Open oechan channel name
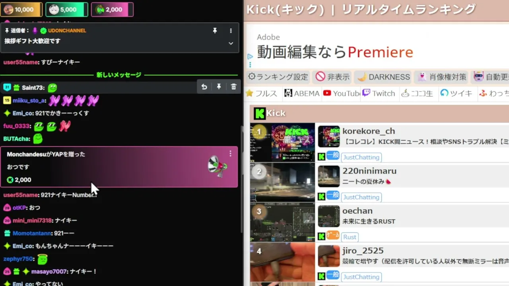 [357, 211]
